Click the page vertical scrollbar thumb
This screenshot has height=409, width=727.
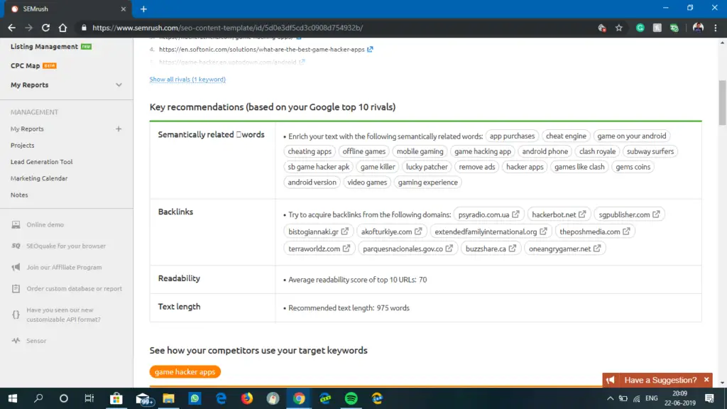pos(722,102)
